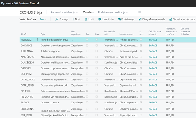This screenshot has width=196, height=118.
Task: Select the OTPR_PENZI code cell
Action: coord(27,85)
